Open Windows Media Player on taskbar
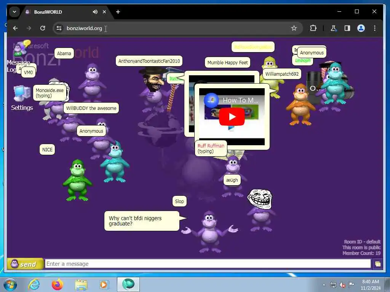Viewport: 390px width, 292px height. pyautogui.click(x=104, y=284)
